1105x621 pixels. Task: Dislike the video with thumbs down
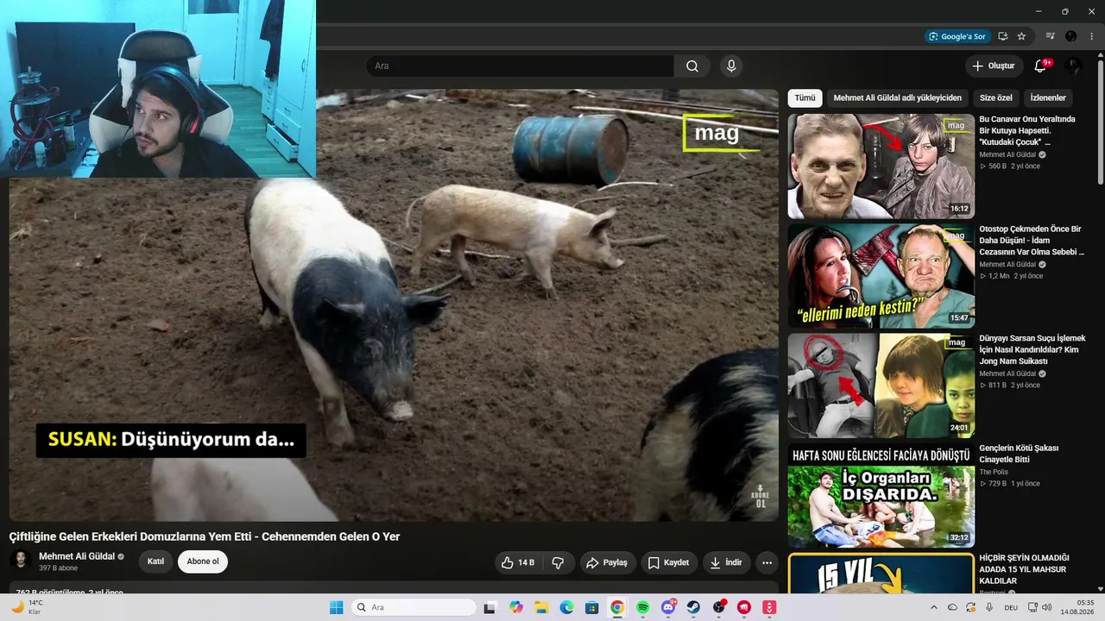pyautogui.click(x=558, y=562)
